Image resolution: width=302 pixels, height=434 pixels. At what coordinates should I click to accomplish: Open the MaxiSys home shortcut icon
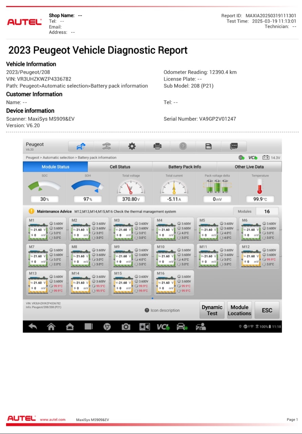[70, 327]
